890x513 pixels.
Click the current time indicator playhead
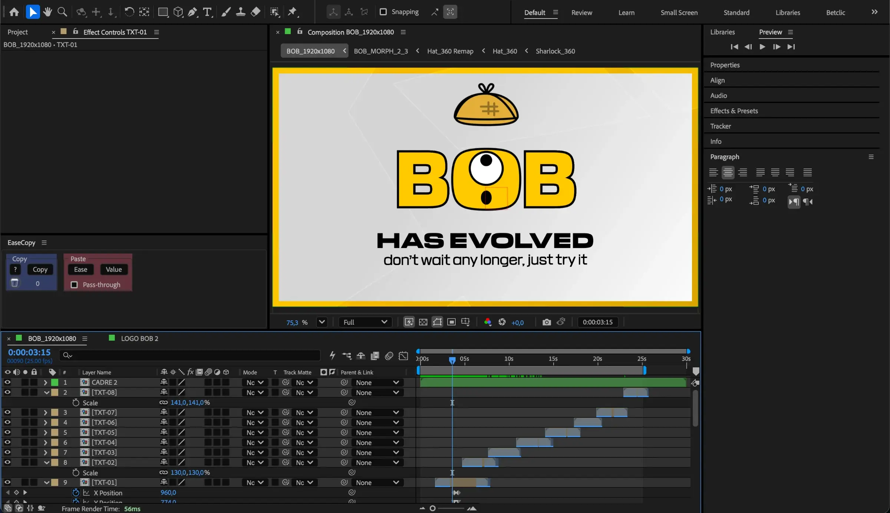click(x=452, y=360)
